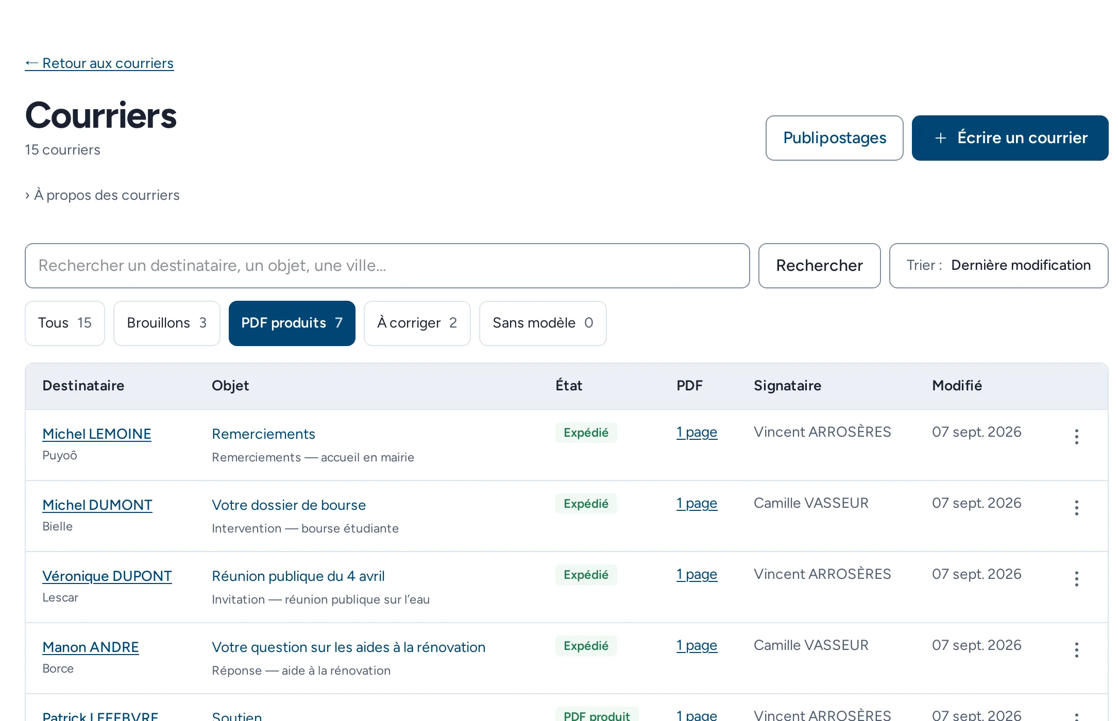Image resolution: width=1118 pixels, height=721 pixels.
Task: Click the Signataire column header
Action: tap(787, 386)
